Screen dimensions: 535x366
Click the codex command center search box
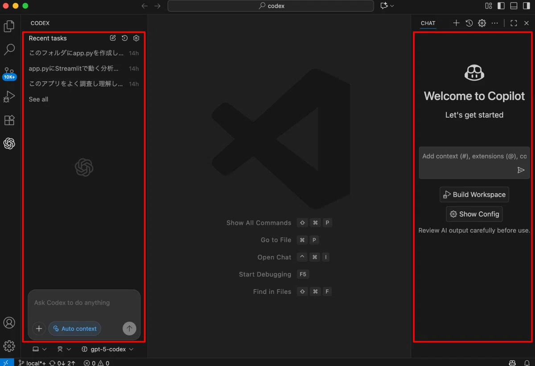[x=271, y=6]
